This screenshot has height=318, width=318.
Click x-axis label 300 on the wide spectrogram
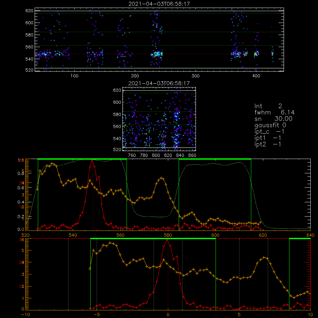click(196, 76)
